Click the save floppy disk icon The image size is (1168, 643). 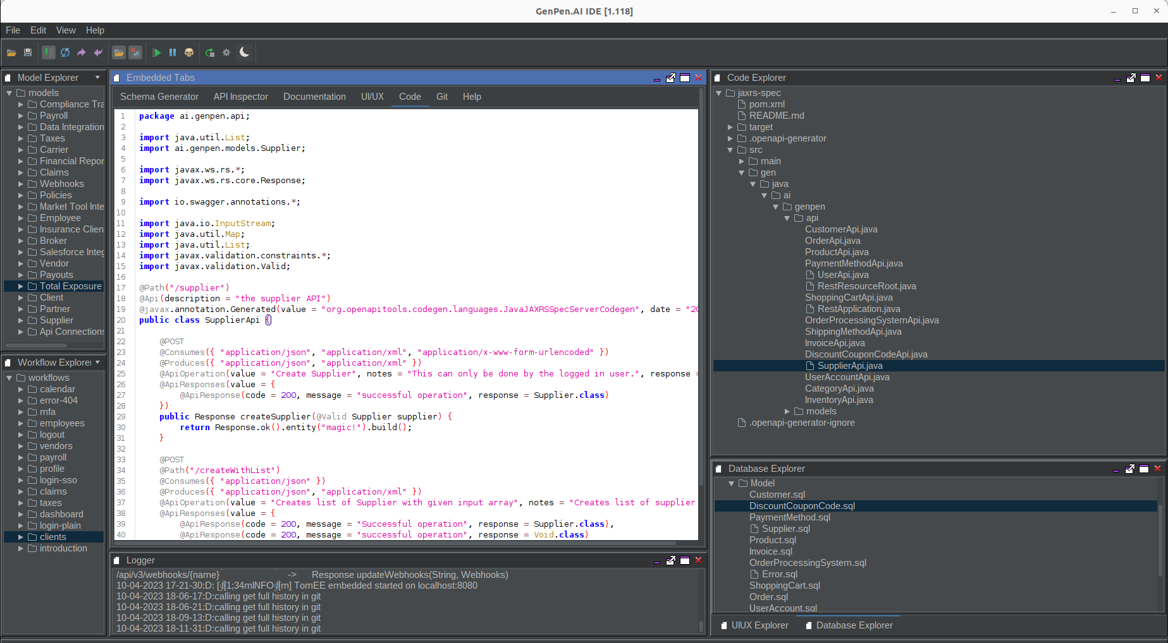click(28, 52)
